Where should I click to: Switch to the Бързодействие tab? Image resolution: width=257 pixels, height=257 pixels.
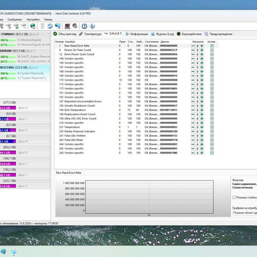[189, 34]
